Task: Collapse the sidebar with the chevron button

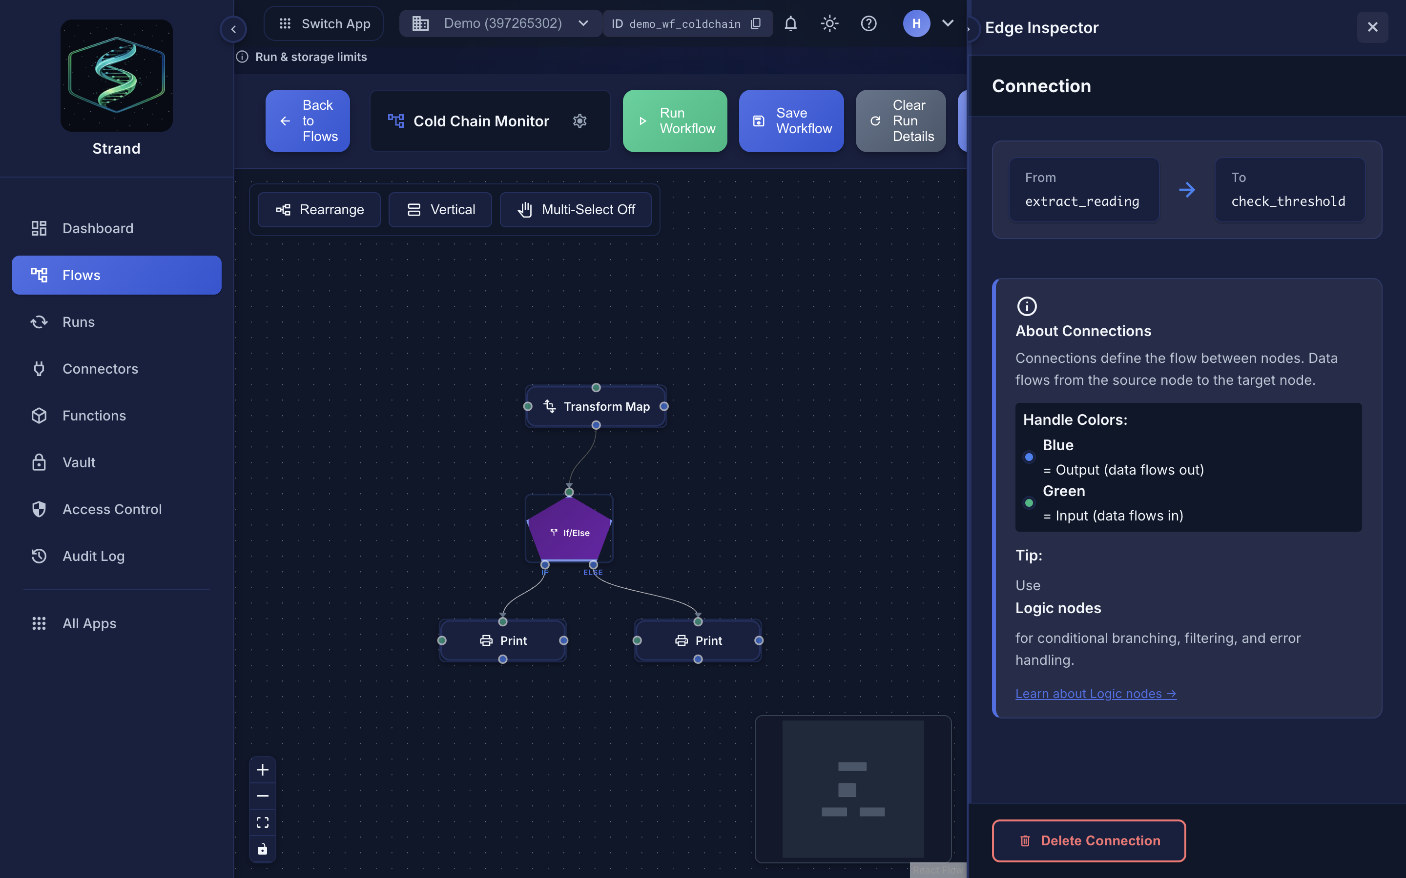Action: tap(233, 29)
